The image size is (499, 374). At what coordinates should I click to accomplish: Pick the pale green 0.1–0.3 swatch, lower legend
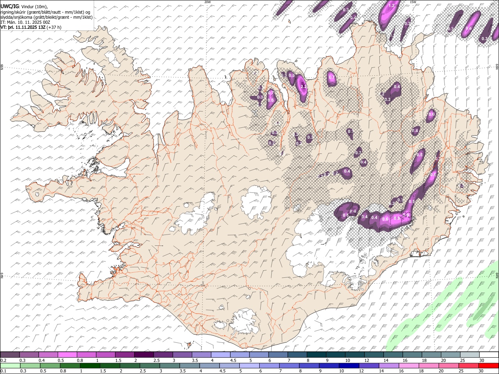tap(10, 365)
